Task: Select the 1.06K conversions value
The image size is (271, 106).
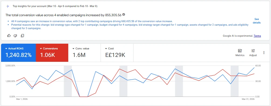Action: coord(47,55)
